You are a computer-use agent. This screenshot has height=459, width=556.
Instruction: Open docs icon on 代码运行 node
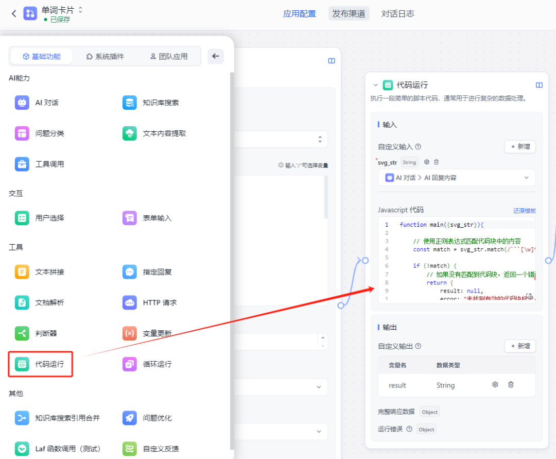point(539,85)
